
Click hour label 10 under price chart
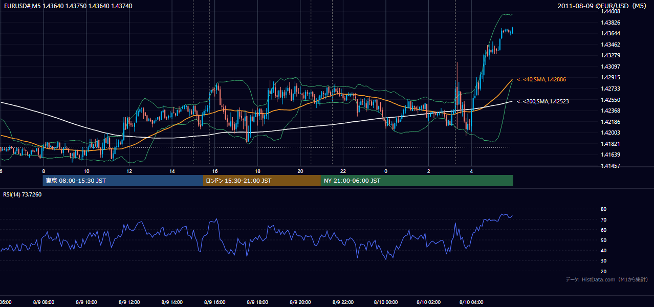pos(86,171)
